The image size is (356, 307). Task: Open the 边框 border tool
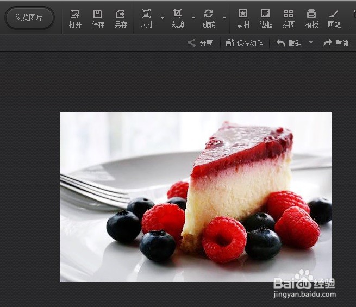pyautogui.click(x=266, y=19)
